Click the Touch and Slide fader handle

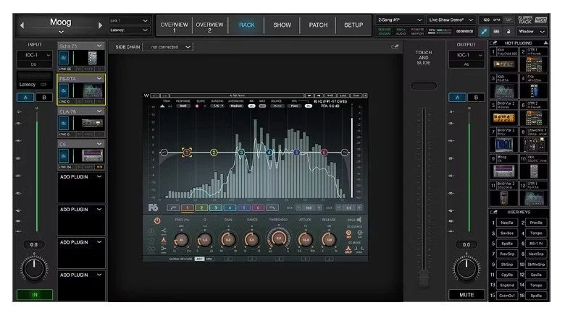pos(424,279)
